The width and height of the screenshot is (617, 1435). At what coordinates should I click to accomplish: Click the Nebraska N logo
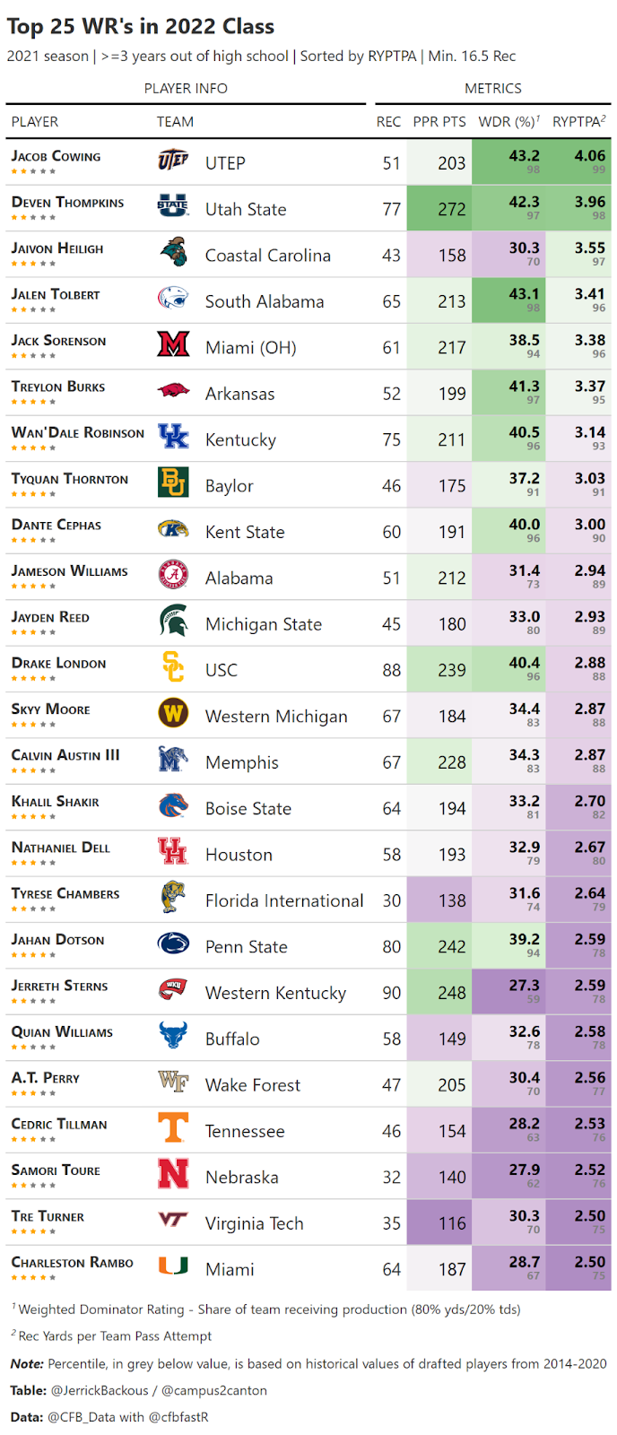click(x=173, y=1174)
